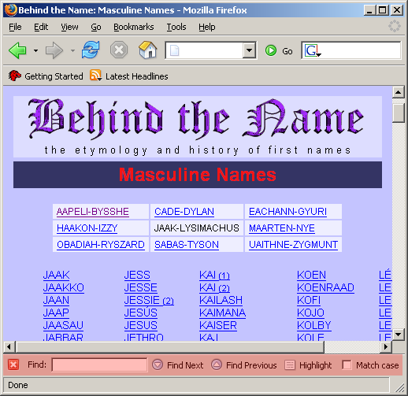
Task: Open the SABAS-TYSON name range link
Action: (187, 245)
